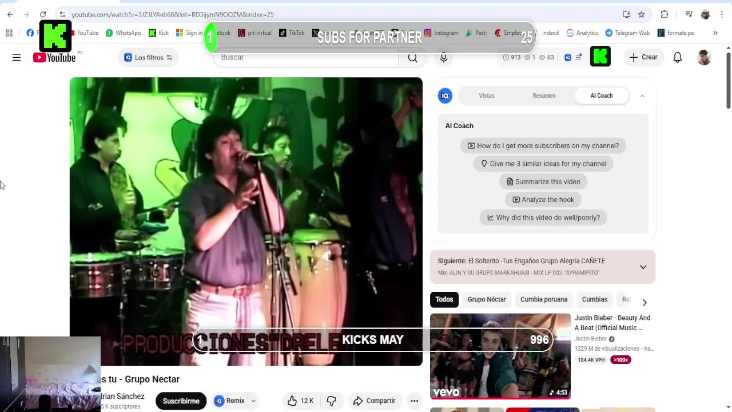Go back in browser history
The width and height of the screenshot is (732, 412).
coord(10,14)
